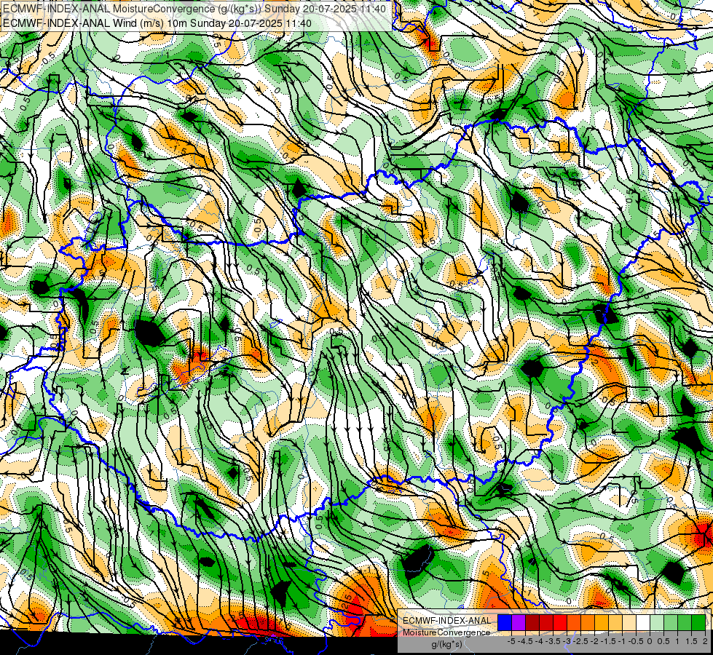Click the blue legend swatch

click(505, 623)
